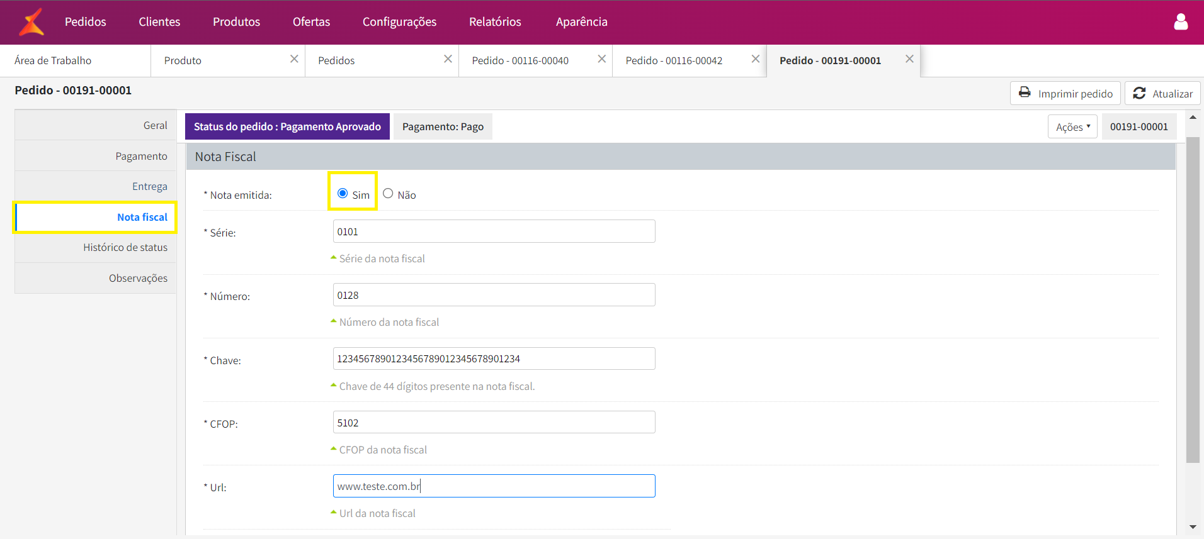1204x539 pixels.
Task: Focus the Chave input field
Action: pyautogui.click(x=494, y=358)
